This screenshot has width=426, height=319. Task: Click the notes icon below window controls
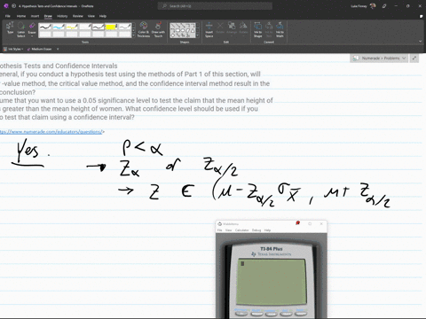(x=421, y=16)
